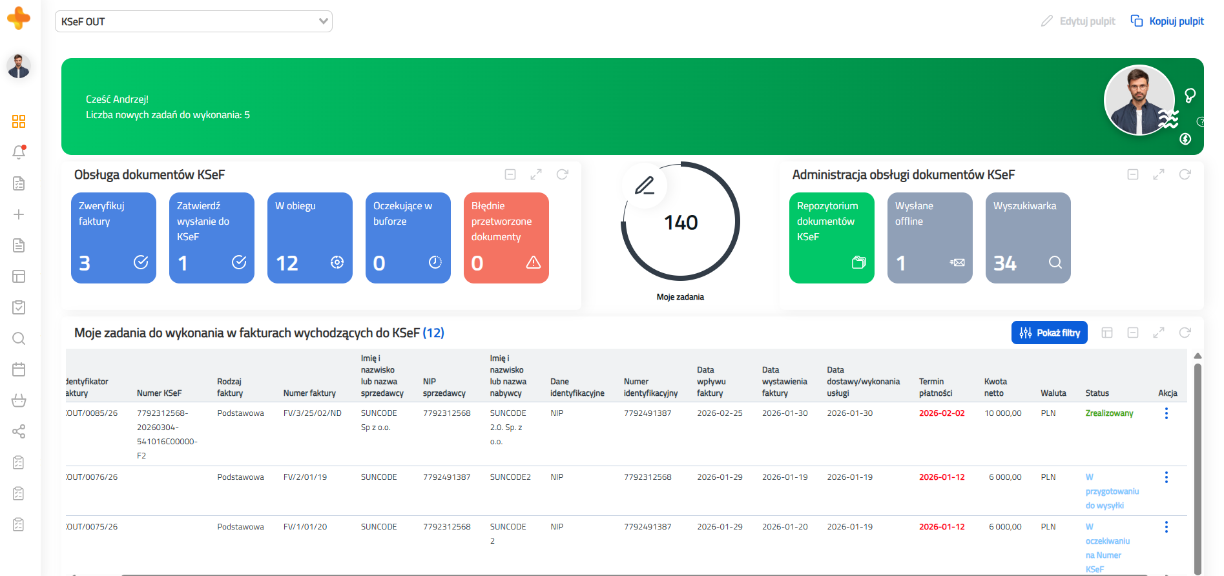Image resolution: width=1224 pixels, height=576 pixels.
Task: Click the search magnifier icon in sidebar
Action: coord(19,338)
